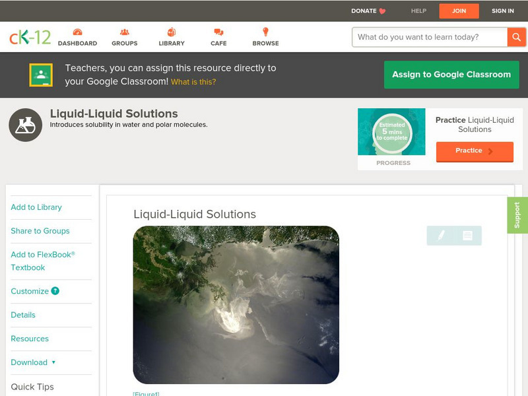Click SIGN IN in top bar
The width and height of the screenshot is (528, 396).
503,11
